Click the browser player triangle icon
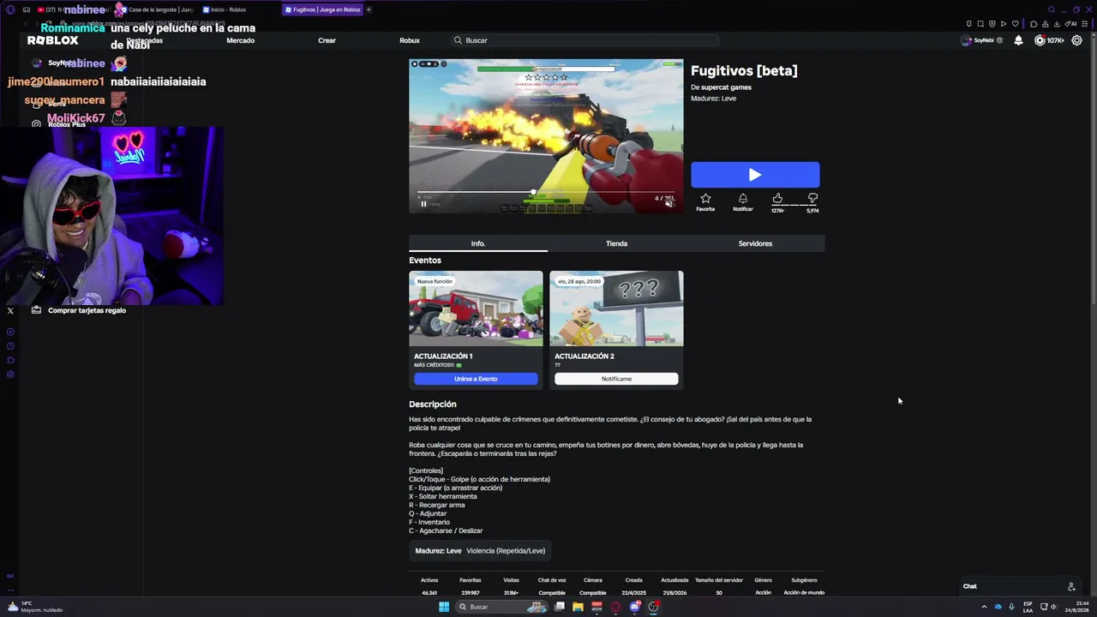 [1004, 24]
